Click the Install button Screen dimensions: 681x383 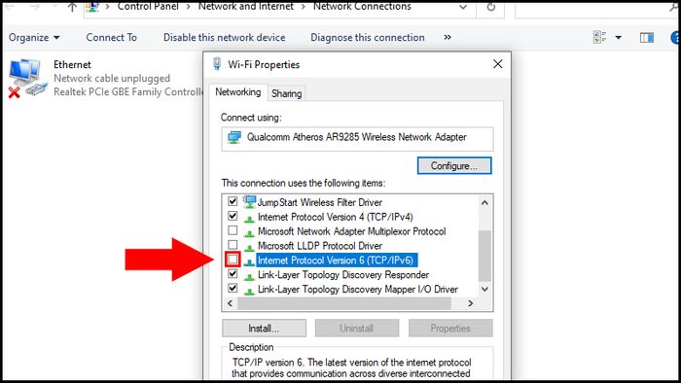point(264,329)
